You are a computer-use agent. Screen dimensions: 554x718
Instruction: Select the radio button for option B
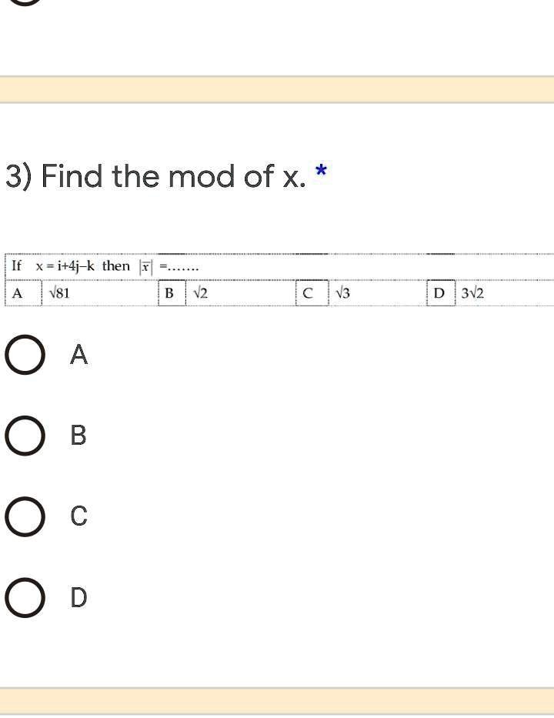click(24, 436)
